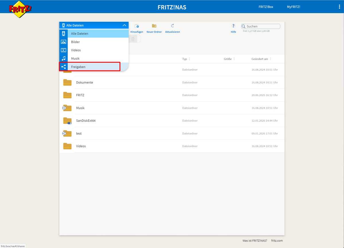Click the Freigaben share icon
Screen dimensions: 344x248
point(64,67)
